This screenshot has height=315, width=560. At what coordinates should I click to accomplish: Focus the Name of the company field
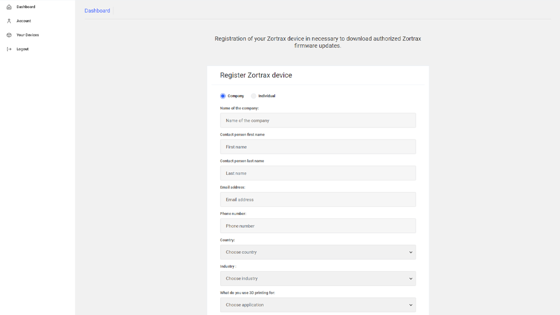(x=318, y=120)
